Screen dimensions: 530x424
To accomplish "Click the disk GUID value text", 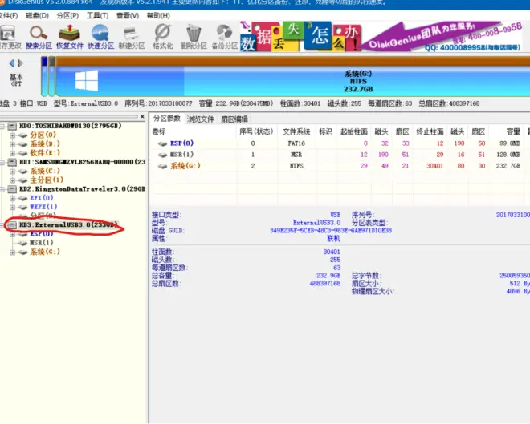I will 331,231.
